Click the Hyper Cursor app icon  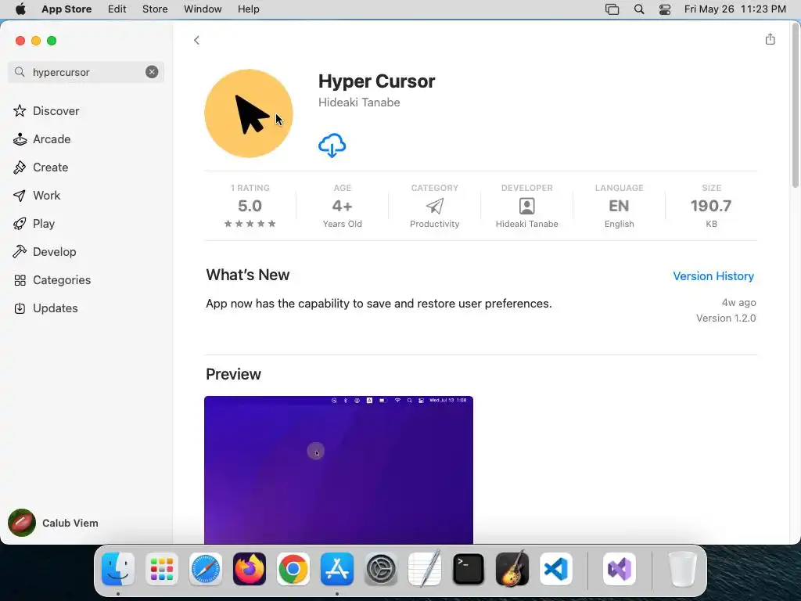[249, 113]
